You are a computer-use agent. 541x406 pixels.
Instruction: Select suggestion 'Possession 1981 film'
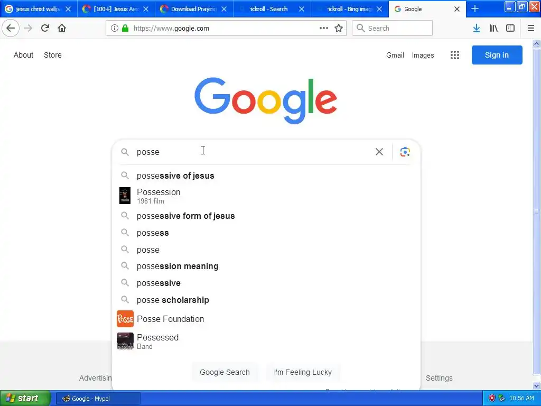point(266,196)
